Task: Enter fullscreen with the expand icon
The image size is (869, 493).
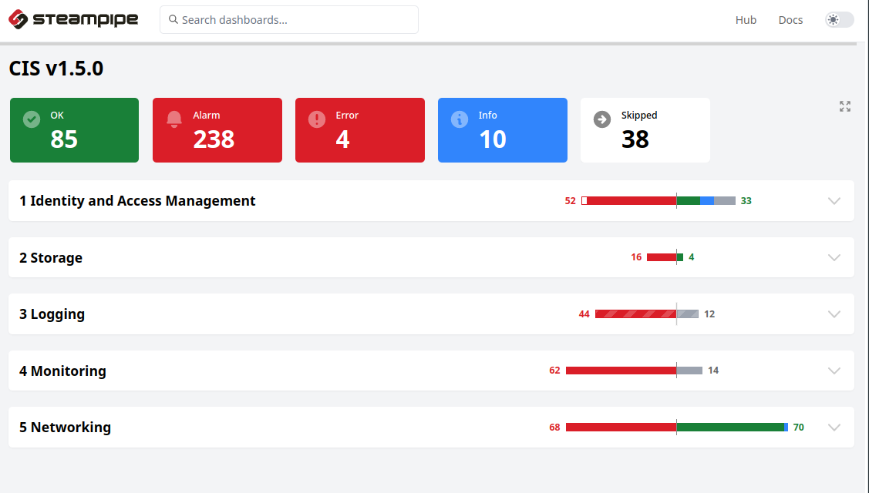Action: click(845, 106)
